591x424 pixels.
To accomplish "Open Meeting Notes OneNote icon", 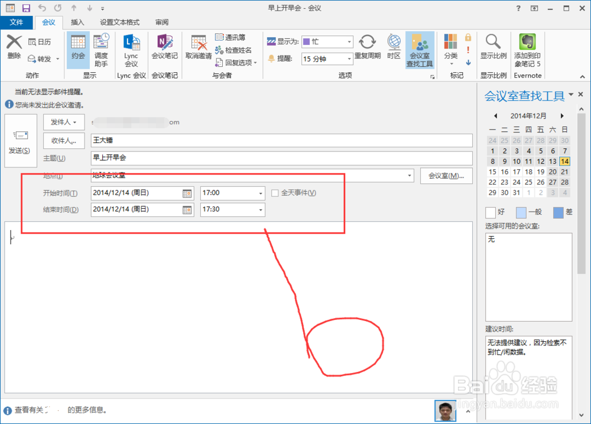I will point(165,42).
